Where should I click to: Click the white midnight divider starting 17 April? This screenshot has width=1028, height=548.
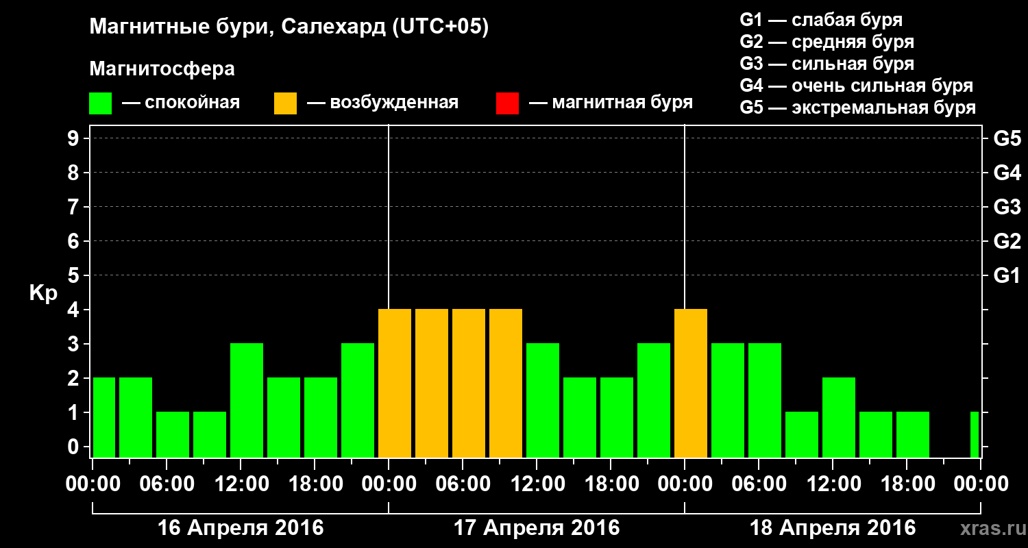tap(389, 216)
